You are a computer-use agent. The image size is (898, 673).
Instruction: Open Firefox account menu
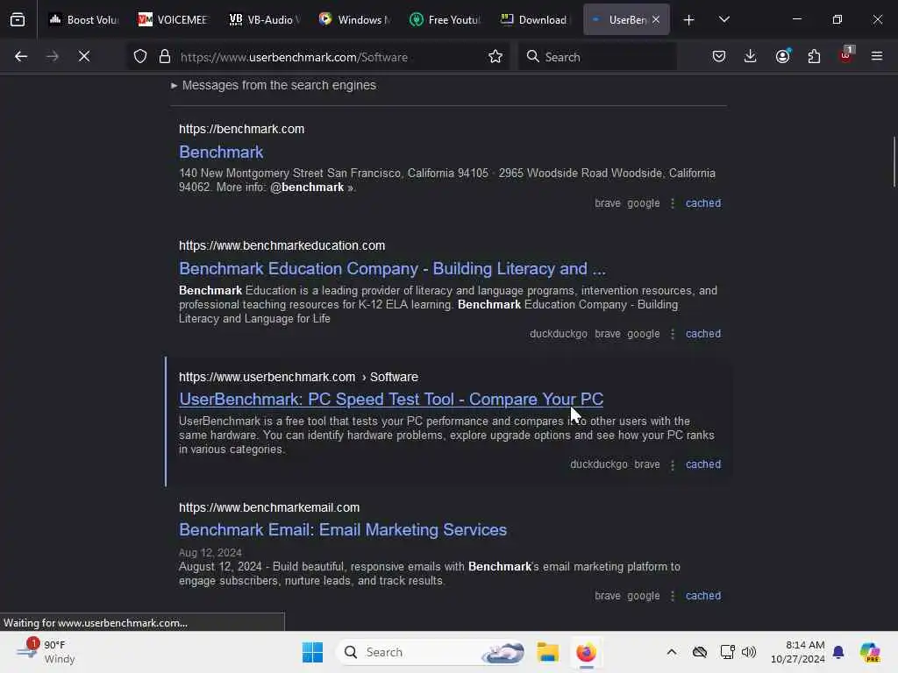[782, 56]
